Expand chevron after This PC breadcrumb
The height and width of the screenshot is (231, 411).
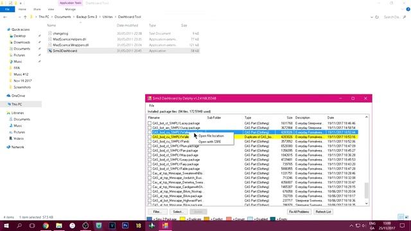51,17
